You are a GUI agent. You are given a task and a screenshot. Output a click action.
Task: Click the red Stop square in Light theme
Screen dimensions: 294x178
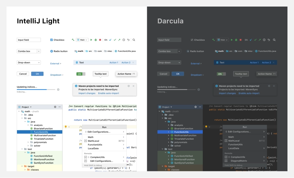coord(100,40)
